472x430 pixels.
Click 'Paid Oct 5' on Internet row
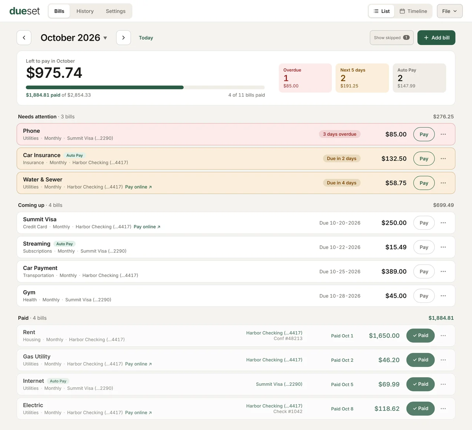342,384
